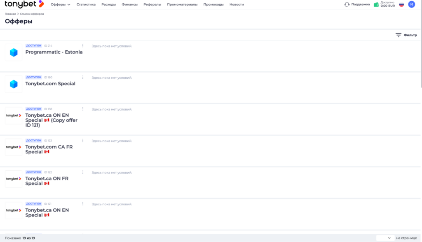
Task: Click the Canada flag in Tonybet.ca ON FR Special
Action: click(47, 183)
